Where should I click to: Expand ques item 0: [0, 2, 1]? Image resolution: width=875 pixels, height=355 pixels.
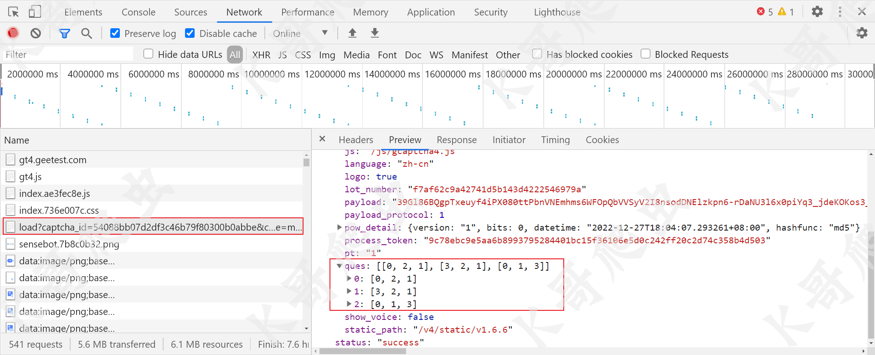click(349, 278)
